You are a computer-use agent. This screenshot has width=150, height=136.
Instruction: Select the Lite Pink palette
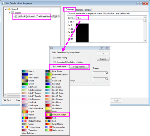point(29,102)
